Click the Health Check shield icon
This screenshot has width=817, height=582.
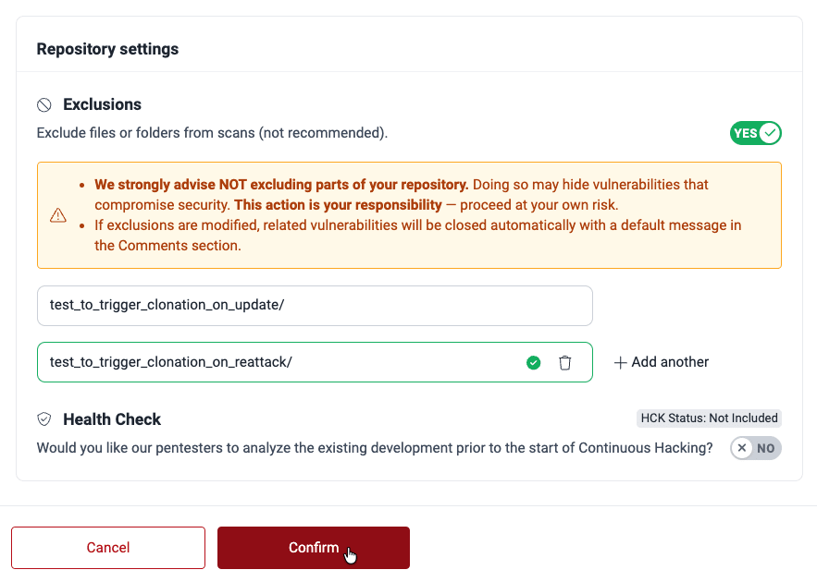coord(43,418)
